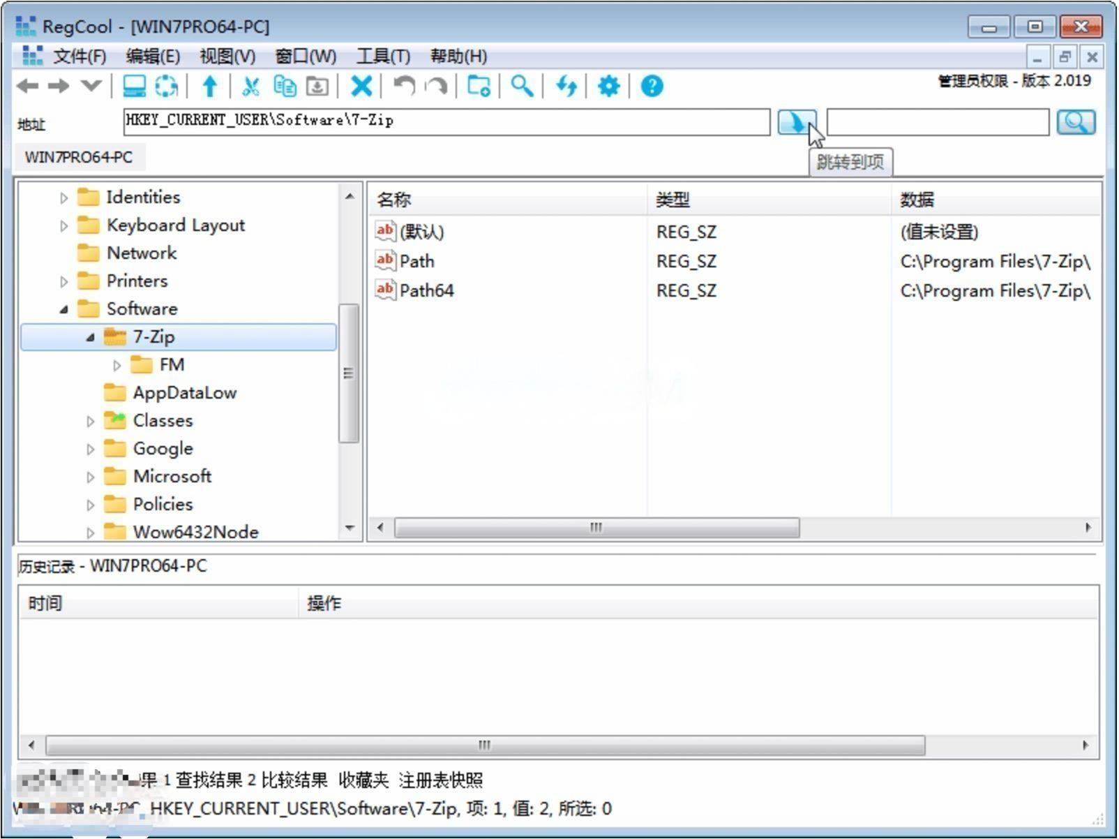Open settings via the gear icon
This screenshot has height=839, width=1119.
tap(608, 87)
